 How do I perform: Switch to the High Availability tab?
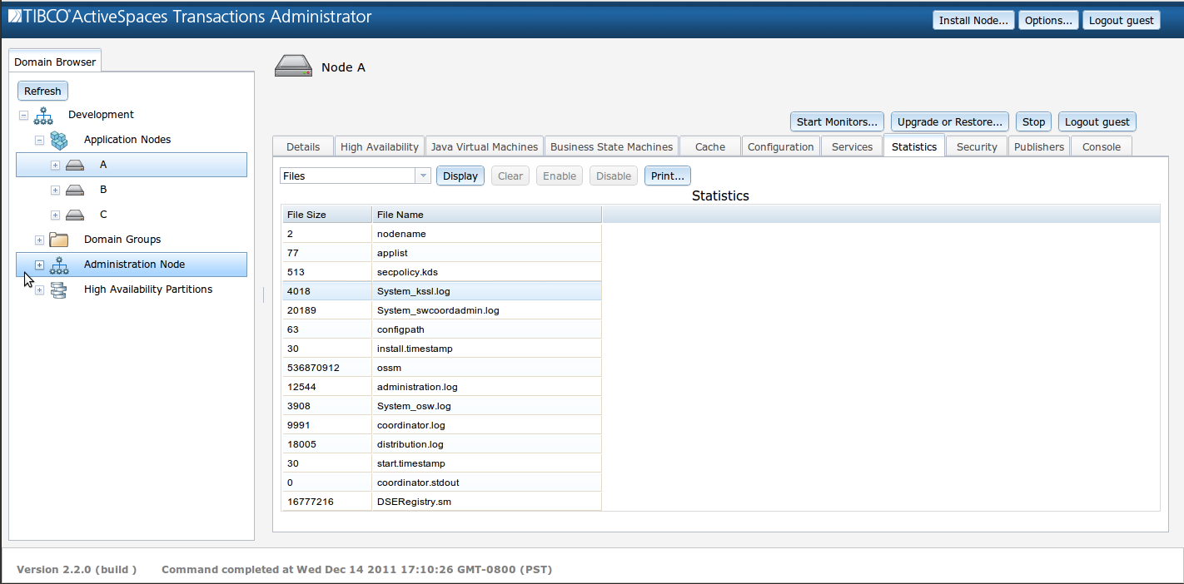(380, 146)
